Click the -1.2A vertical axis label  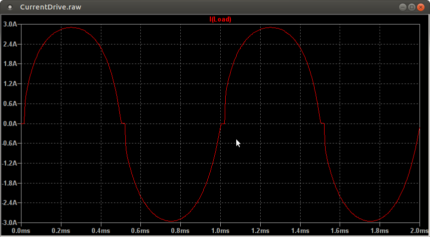pos(9,163)
